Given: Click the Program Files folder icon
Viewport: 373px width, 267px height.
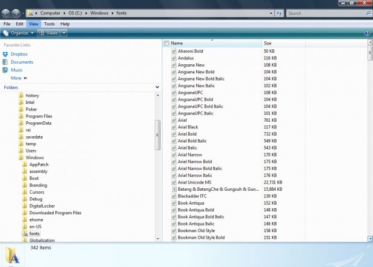Looking at the screenshot, I should [21, 116].
